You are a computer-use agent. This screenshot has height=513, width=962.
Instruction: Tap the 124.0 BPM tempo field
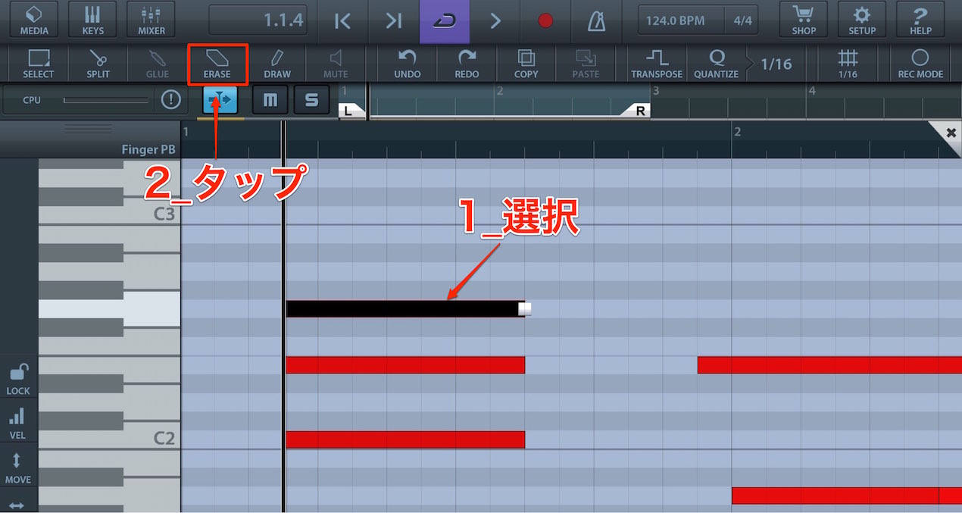(x=681, y=21)
